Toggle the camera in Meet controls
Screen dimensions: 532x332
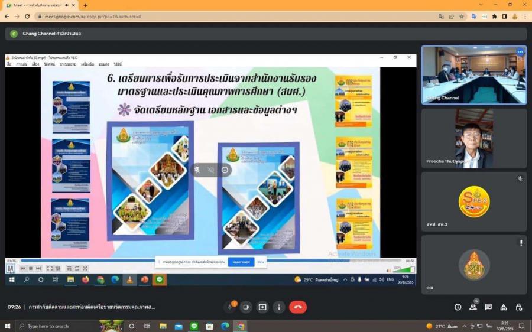pos(246,307)
